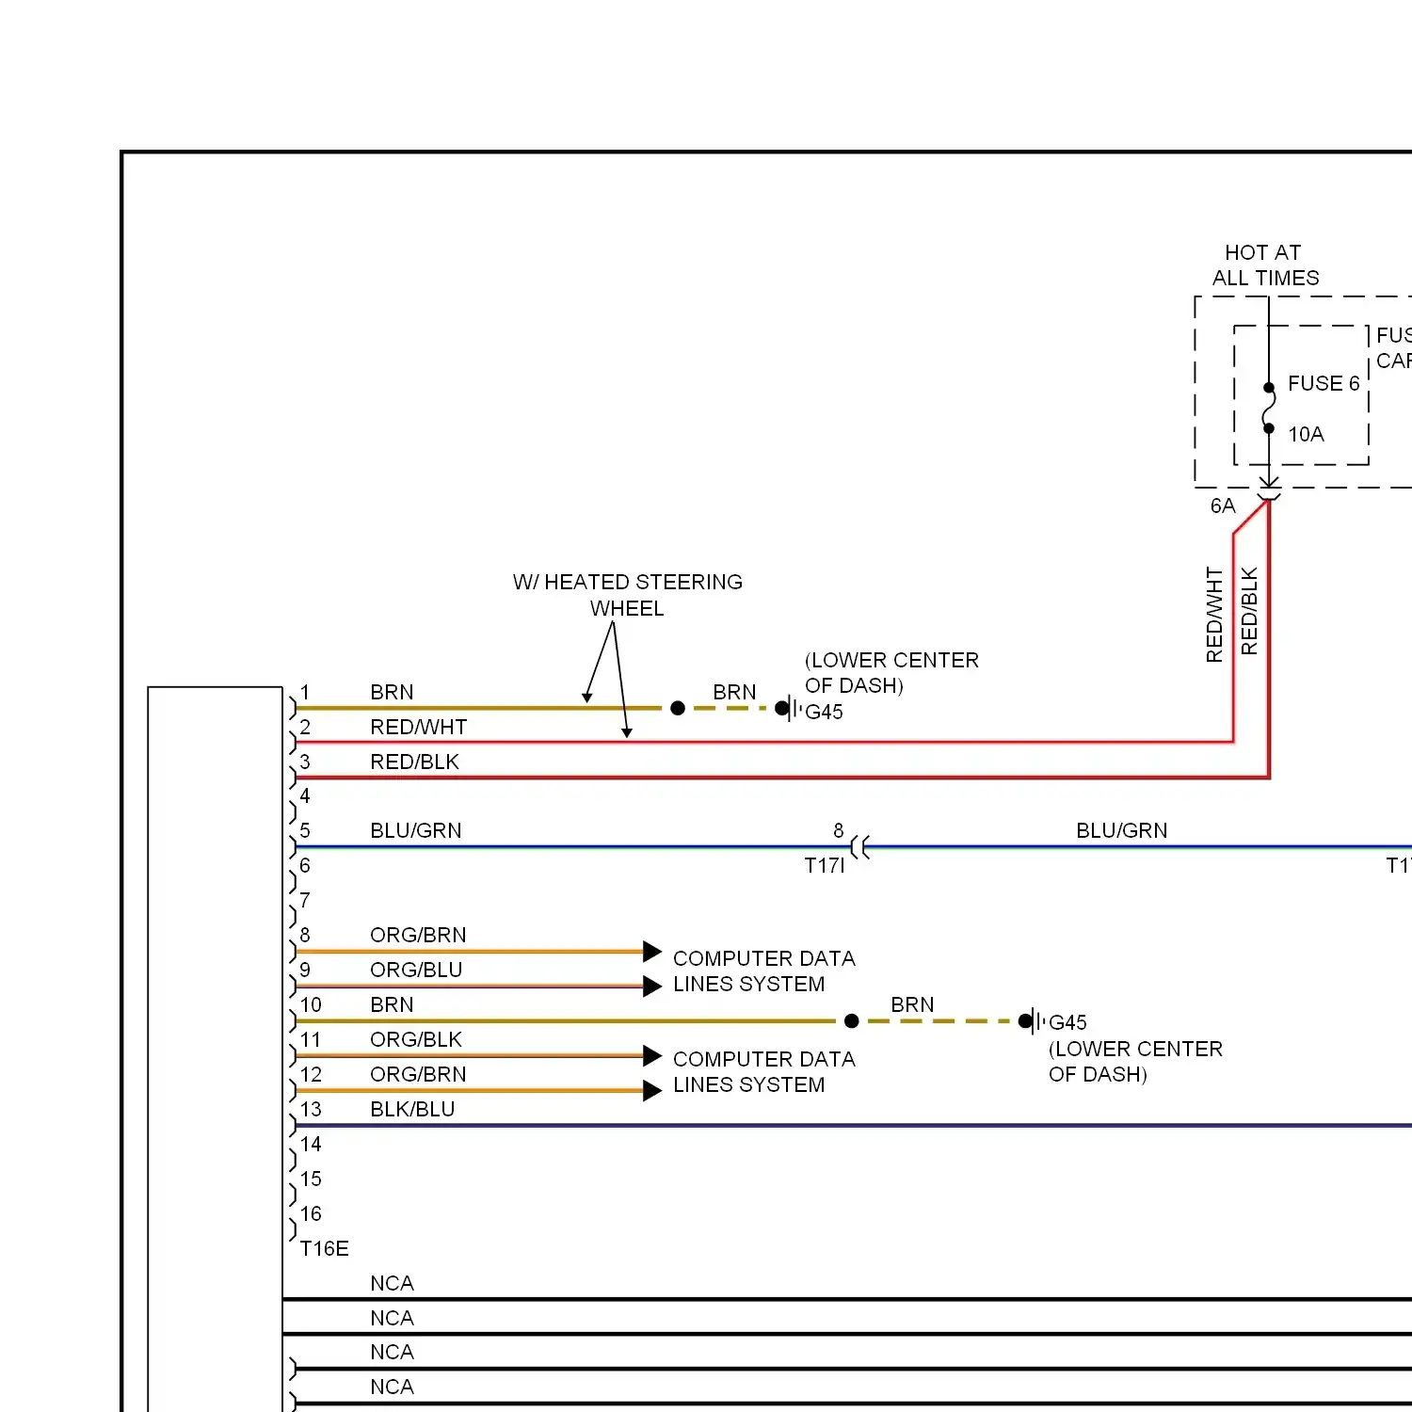This screenshot has height=1412, width=1412.
Task: Select the "G45" ground label on pin 10 wire
Action: 1068,1023
